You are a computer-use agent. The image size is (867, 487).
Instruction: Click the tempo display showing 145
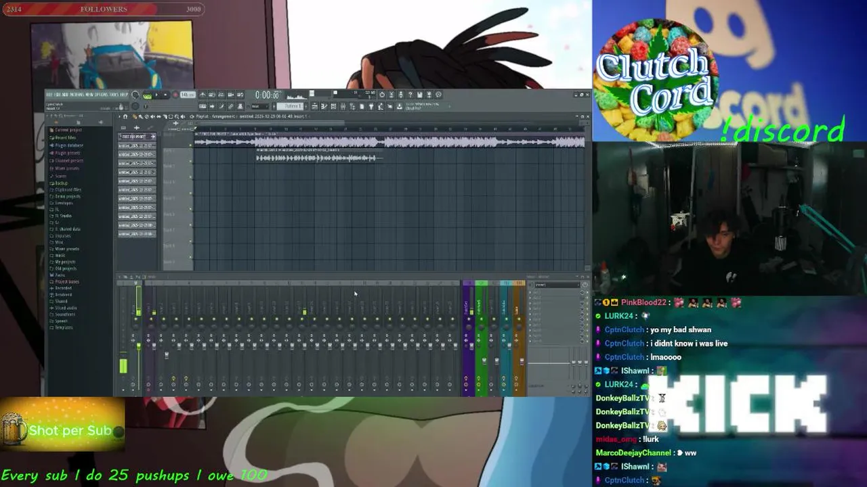click(x=188, y=95)
